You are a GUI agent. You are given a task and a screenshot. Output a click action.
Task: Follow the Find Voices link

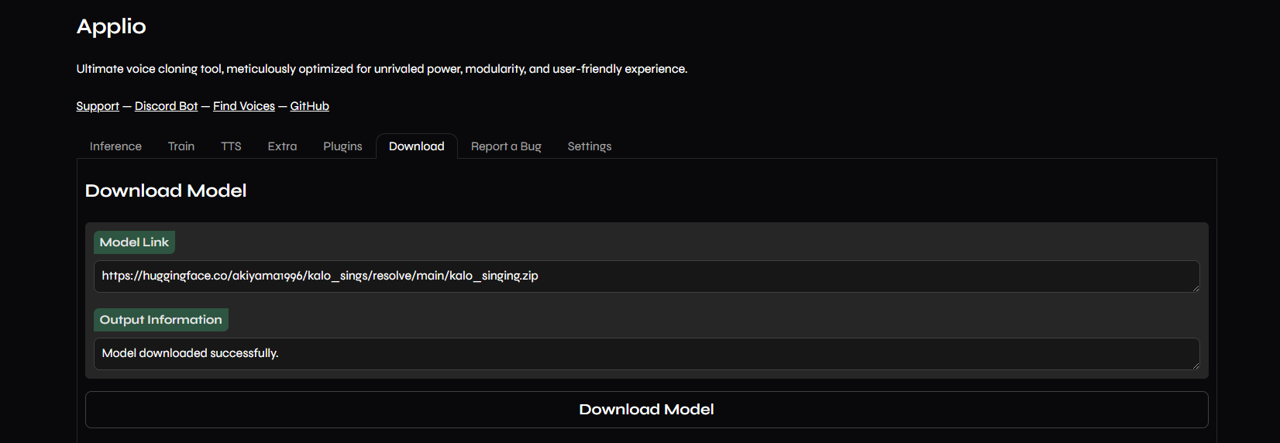pos(244,106)
